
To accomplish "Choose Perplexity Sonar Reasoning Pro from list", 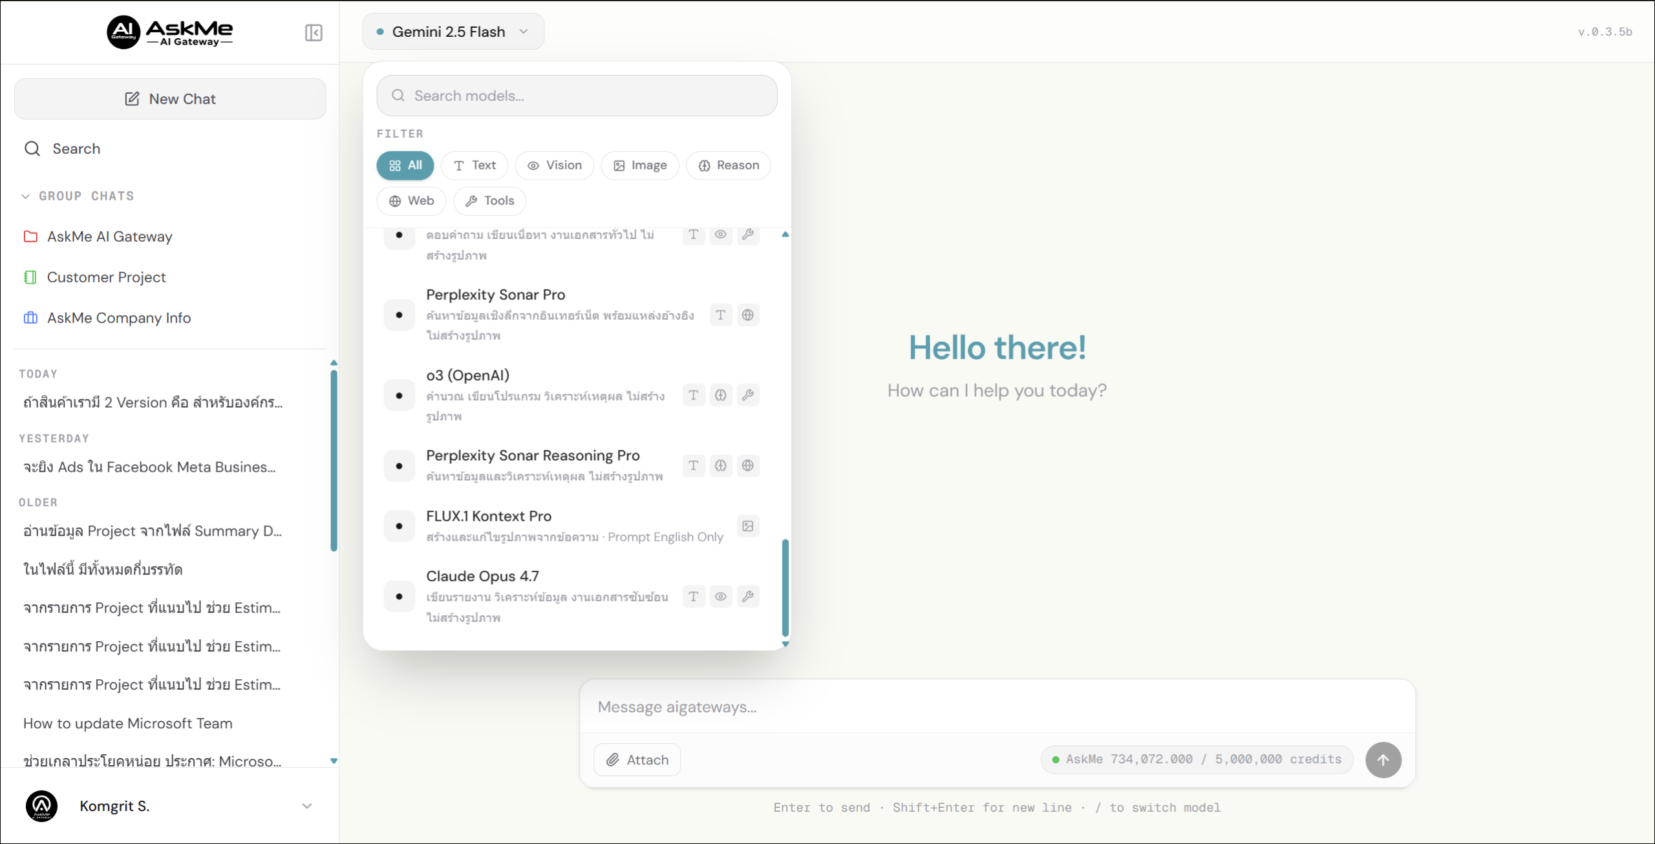I will [x=572, y=466].
